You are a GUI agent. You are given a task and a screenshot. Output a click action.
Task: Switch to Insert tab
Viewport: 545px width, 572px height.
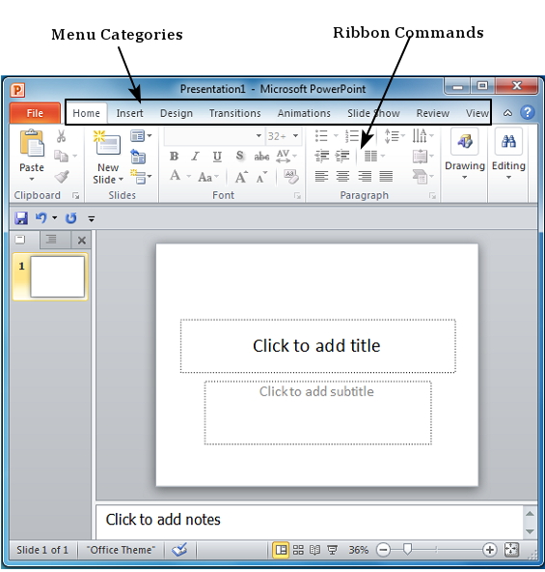(129, 113)
